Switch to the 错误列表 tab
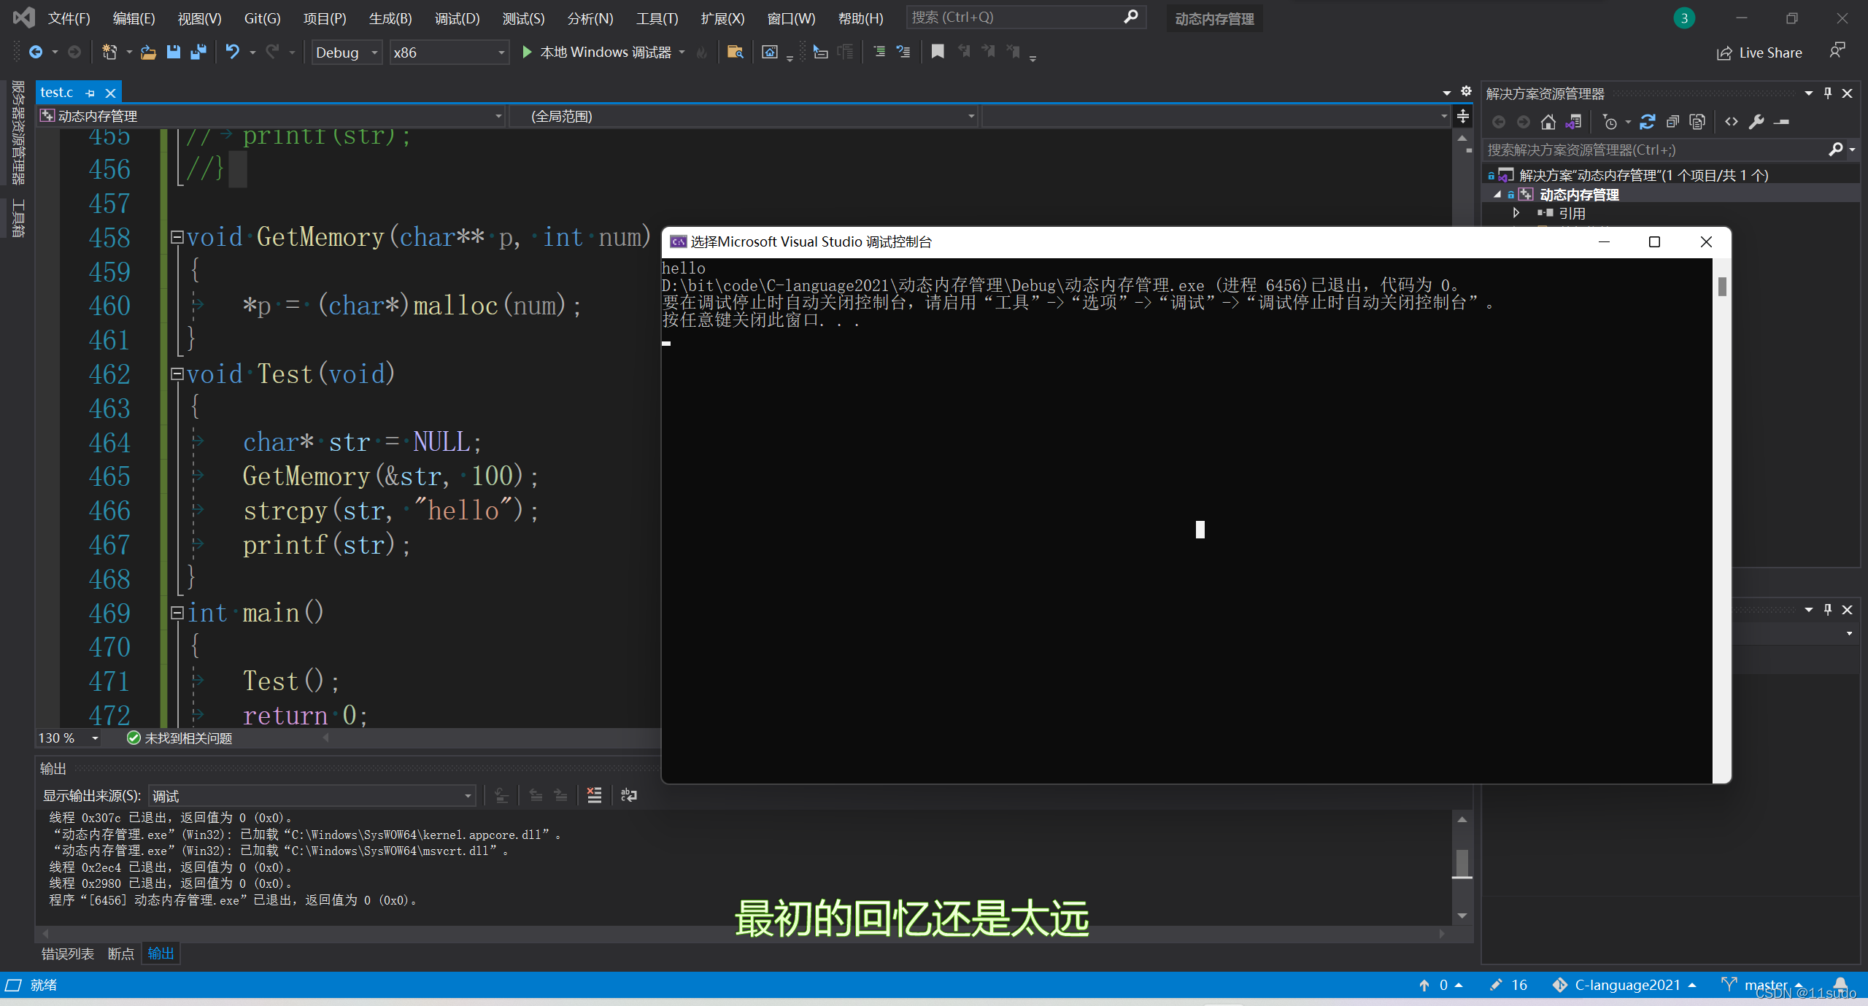This screenshot has height=1006, width=1868. click(67, 953)
